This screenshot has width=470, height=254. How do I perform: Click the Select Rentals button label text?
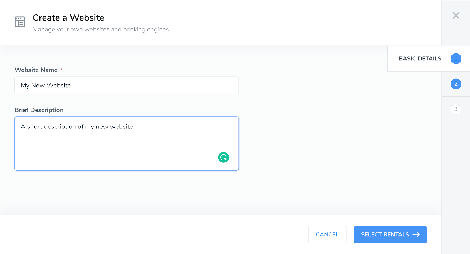385,235
